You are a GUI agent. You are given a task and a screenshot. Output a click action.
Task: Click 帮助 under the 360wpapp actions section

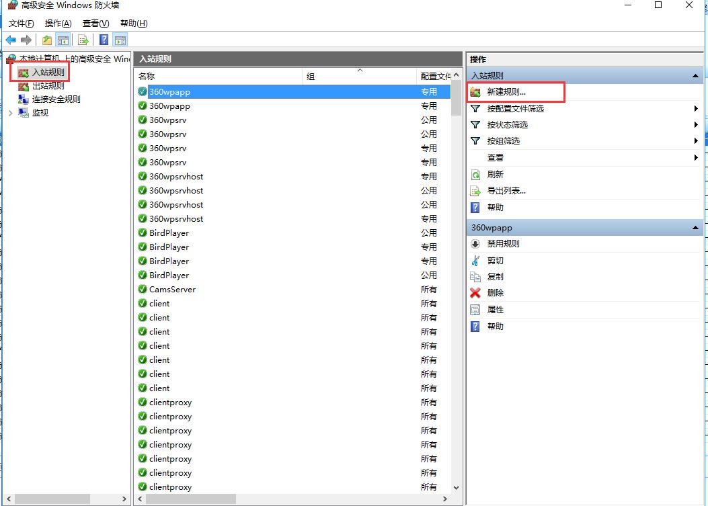pyautogui.click(x=495, y=327)
